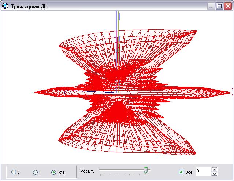Close the Трехмерная ДН window
This screenshot has height=181, width=234.
(x=227, y=6)
